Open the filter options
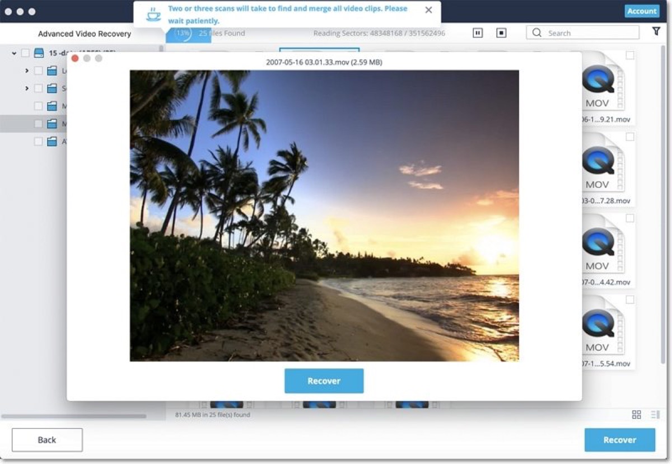This screenshot has height=464, width=672. [655, 32]
